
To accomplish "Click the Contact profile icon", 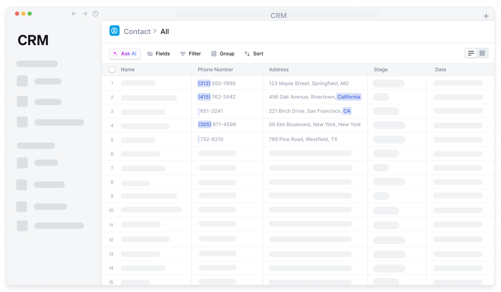I will coord(114,31).
